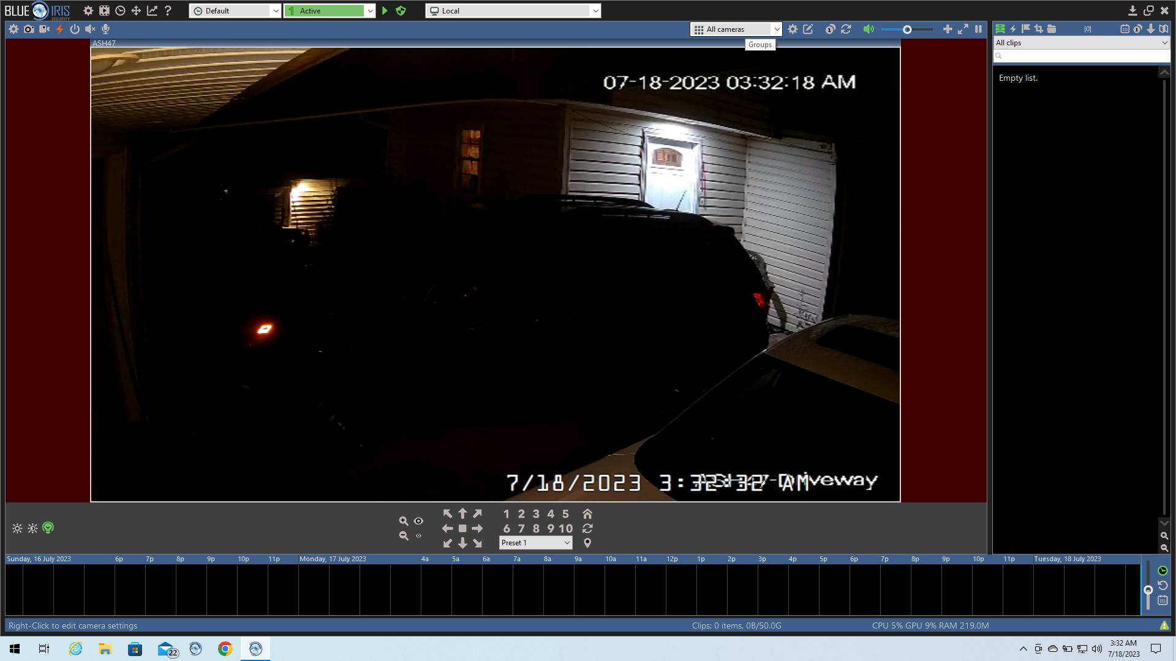The height and width of the screenshot is (661, 1176).
Task: Click the plus add camera icon
Action: click(948, 29)
